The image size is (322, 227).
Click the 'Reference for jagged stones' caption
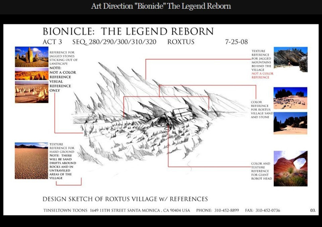[x=63, y=58]
